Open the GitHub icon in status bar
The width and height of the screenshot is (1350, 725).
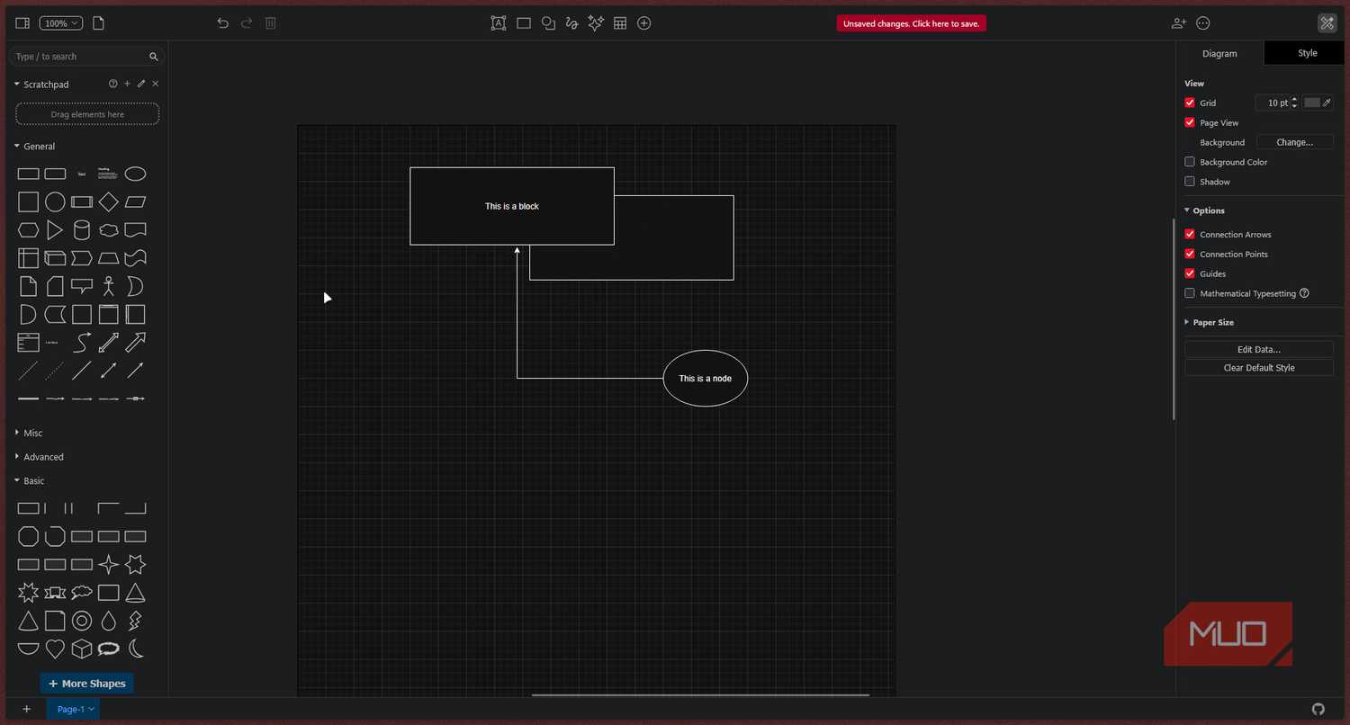click(1318, 709)
